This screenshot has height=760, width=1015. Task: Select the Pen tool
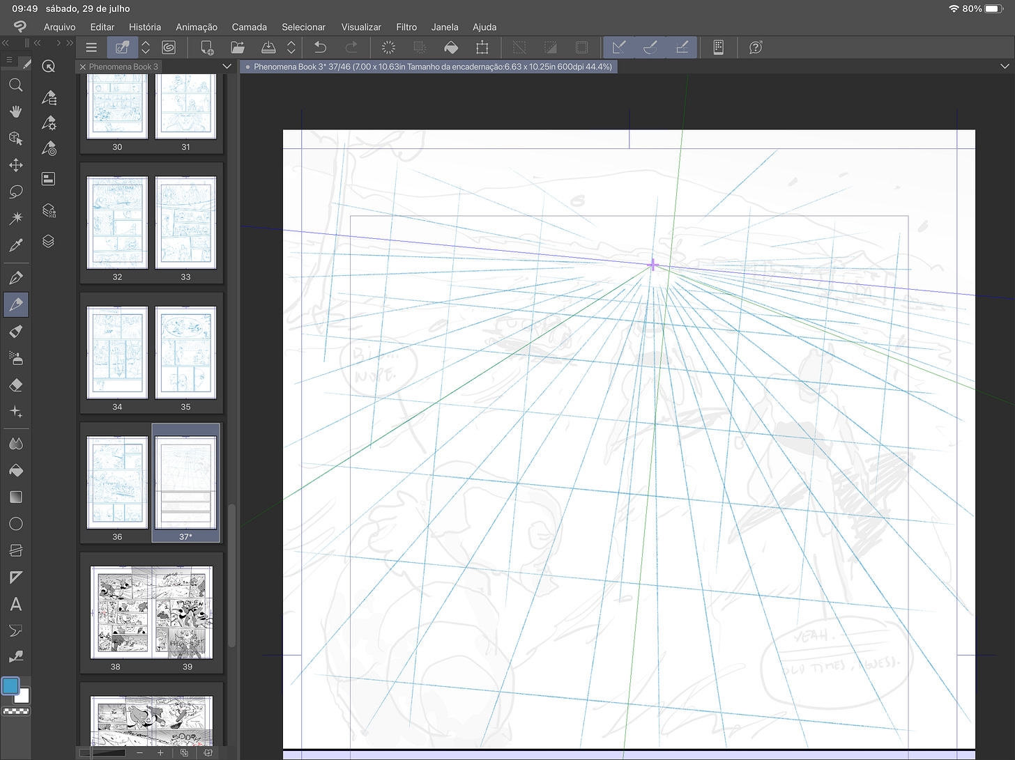click(x=15, y=278)
